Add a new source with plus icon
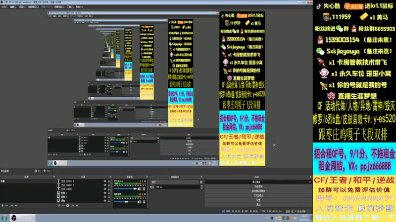Image resolution: width=396 pixels, height=222 pixels. click(59, 206)
